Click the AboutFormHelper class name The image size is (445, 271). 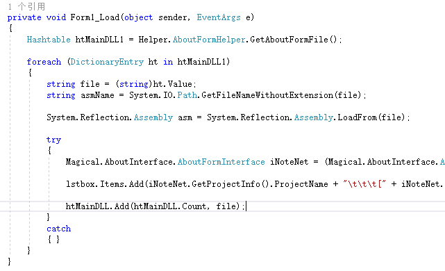tap(209, 40)
